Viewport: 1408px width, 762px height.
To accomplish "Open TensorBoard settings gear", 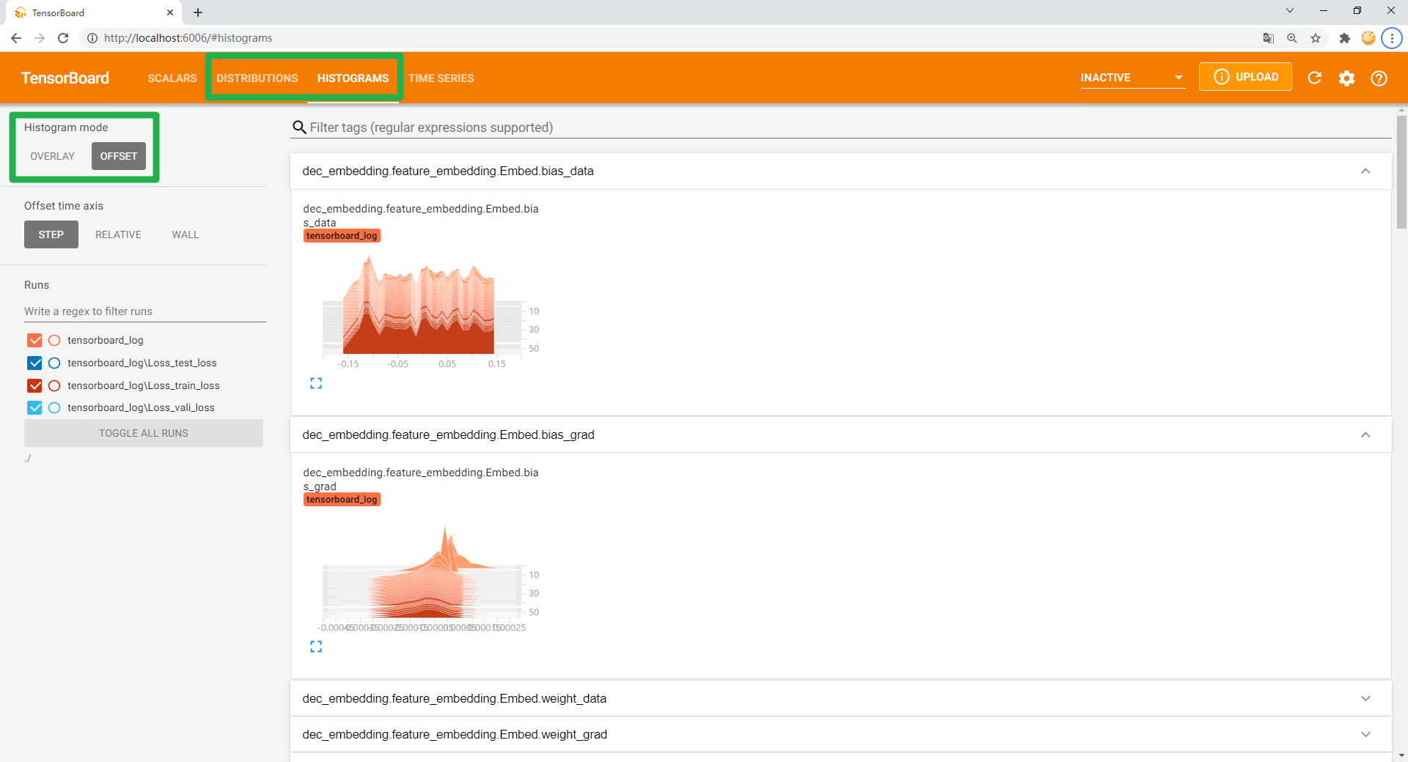I will 1347,78.
